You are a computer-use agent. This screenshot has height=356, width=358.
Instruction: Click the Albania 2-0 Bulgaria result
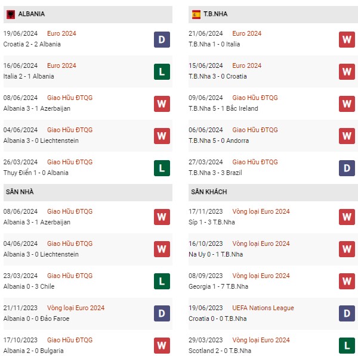pyautogui.click(x=33, y=351)
